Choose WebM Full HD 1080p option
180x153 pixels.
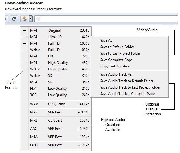[56, 50]
